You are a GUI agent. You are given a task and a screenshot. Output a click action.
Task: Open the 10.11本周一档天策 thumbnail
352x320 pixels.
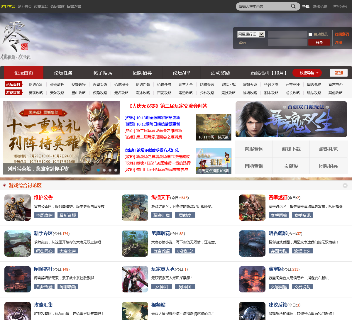point(214,127)
